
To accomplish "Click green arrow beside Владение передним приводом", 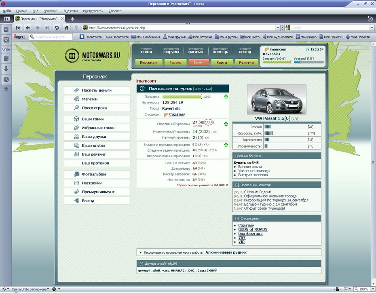I will pyautogui.click(x=226, y=145).
